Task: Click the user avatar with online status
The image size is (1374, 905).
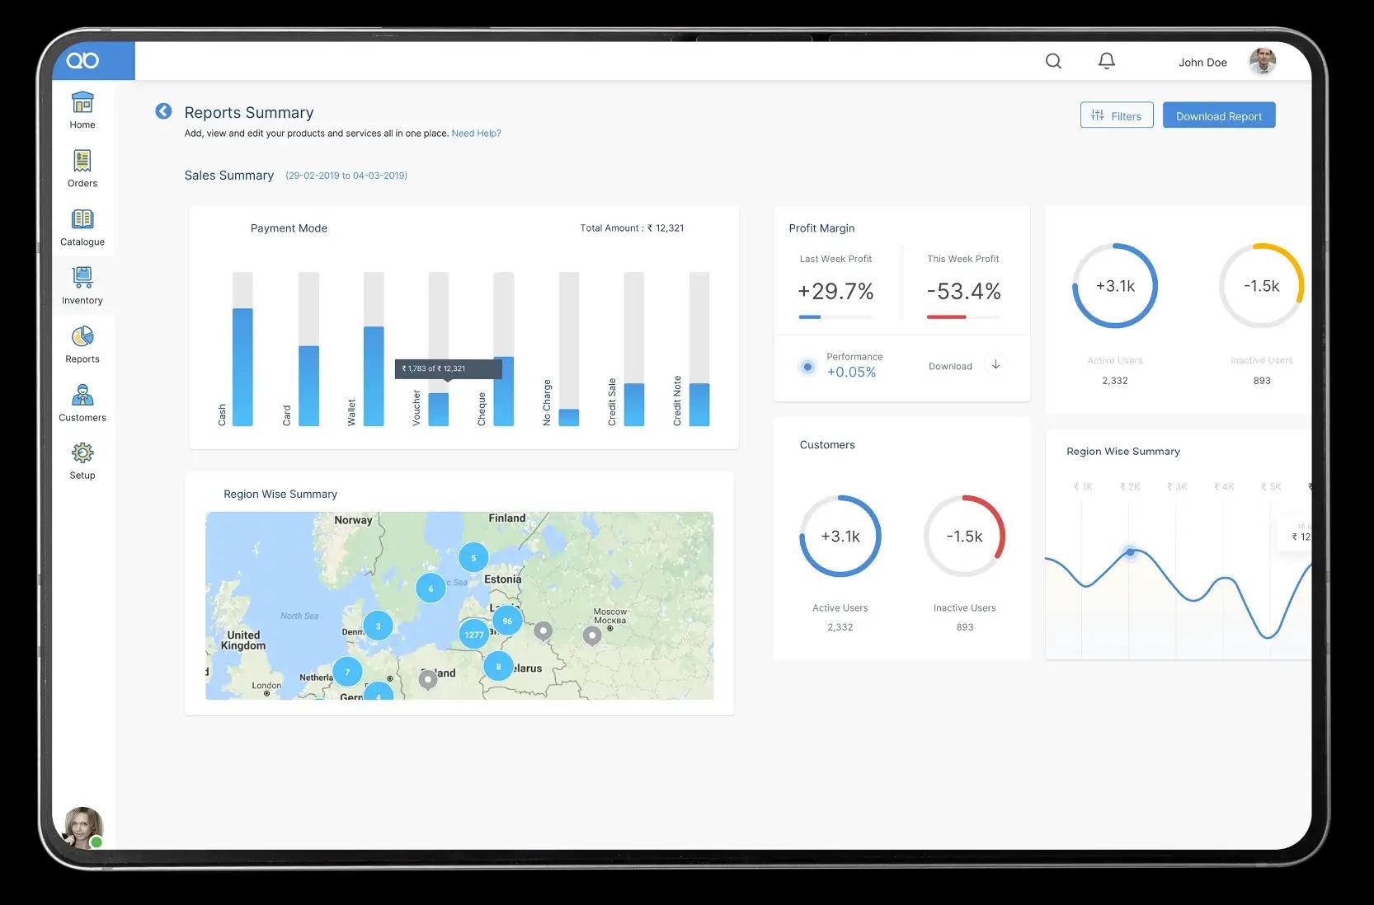Action: coord(82,827)
